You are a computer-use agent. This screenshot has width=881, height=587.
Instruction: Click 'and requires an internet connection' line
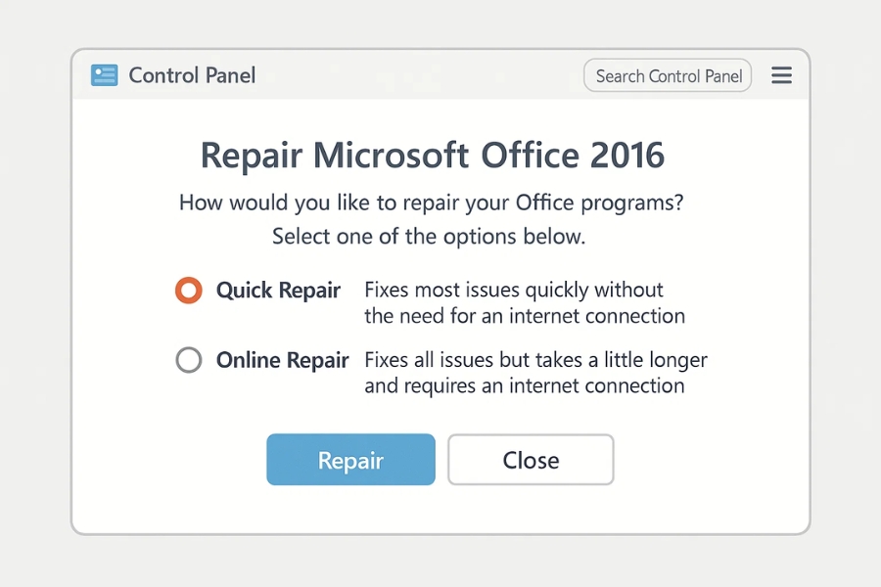coord(525,385)
